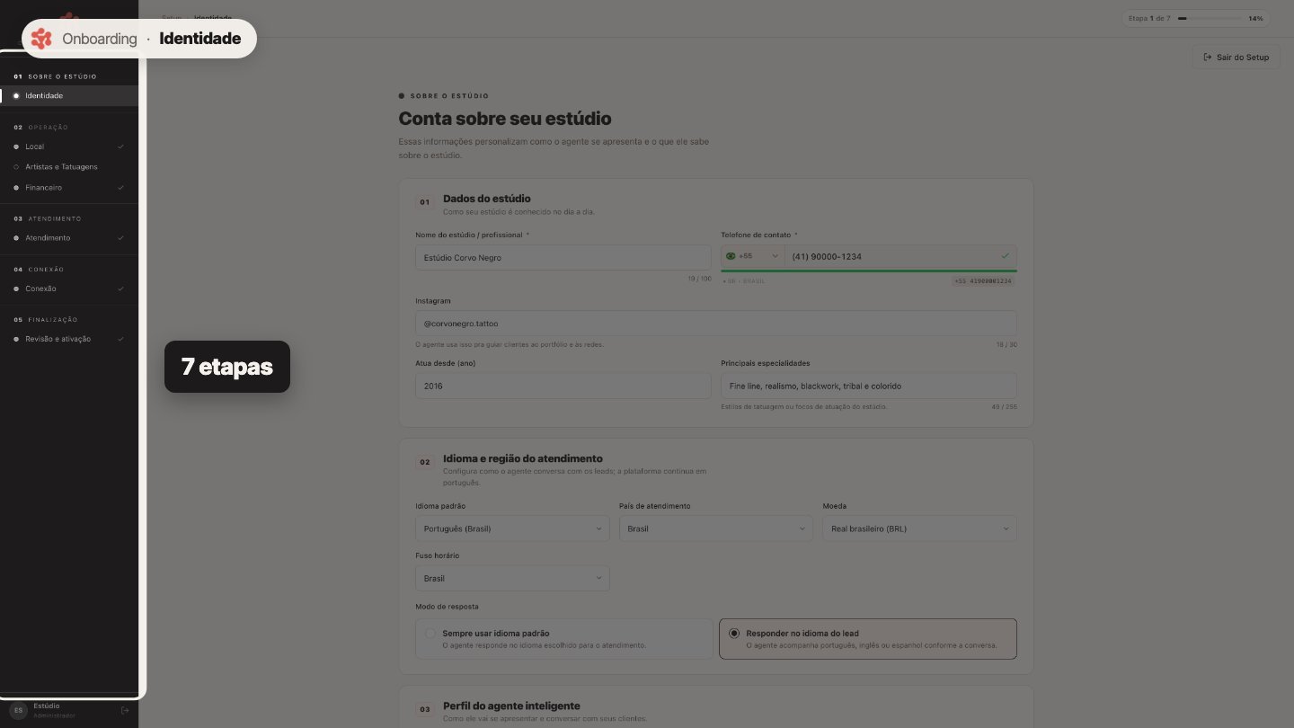Open the Moeda dropdown showing Real brasileiro
Viewport: 1294px width, 728px height.
pyautogui.click(x=920, y=528)
